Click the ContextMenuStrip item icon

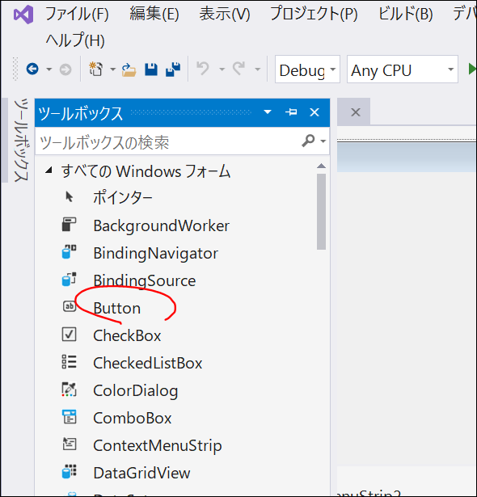pos(70,444)
